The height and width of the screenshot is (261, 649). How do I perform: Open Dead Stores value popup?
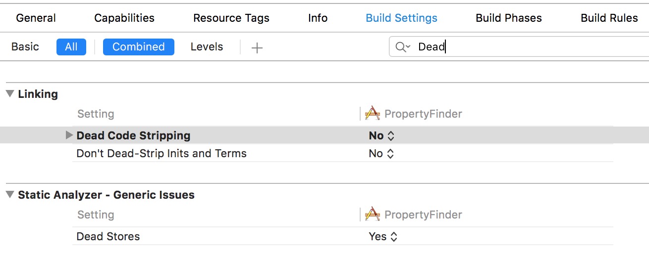pyautogui.click(x=383, y=237)
